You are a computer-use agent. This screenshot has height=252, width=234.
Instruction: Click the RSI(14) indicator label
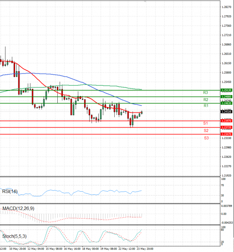click(x=10, y=191)
